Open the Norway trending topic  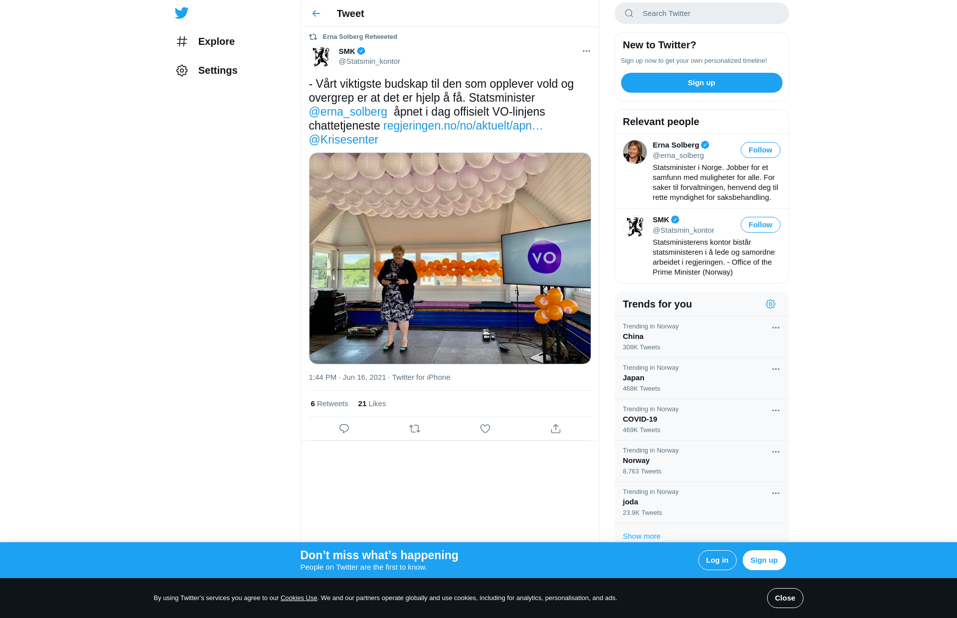[x=701, y=461]
